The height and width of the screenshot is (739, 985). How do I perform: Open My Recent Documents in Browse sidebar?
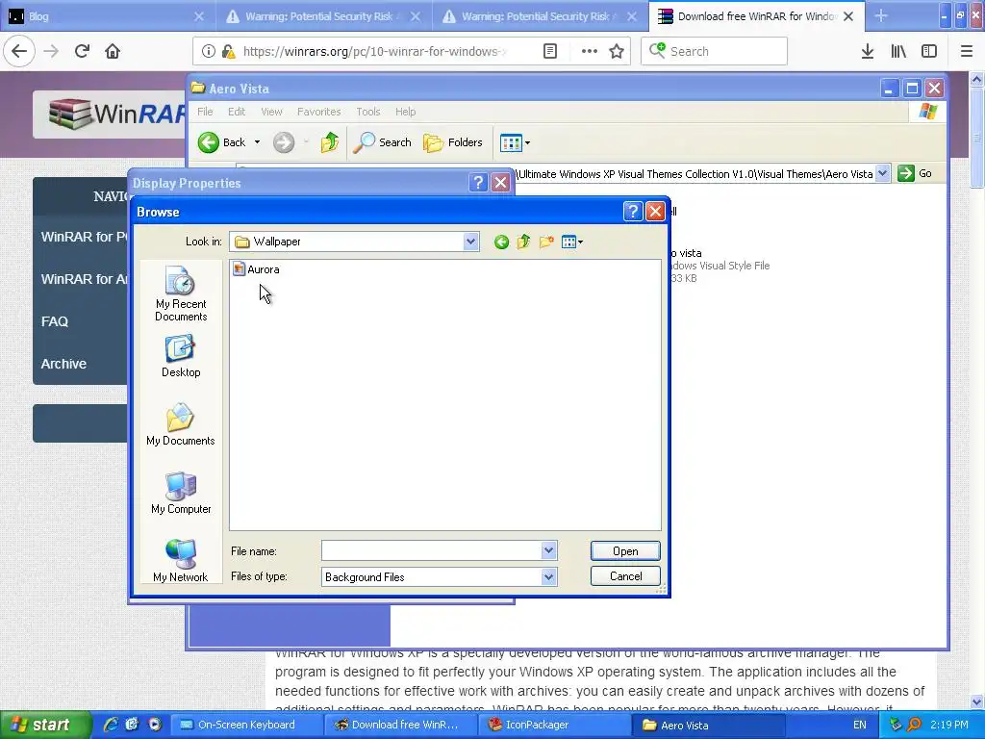(181, 294)
